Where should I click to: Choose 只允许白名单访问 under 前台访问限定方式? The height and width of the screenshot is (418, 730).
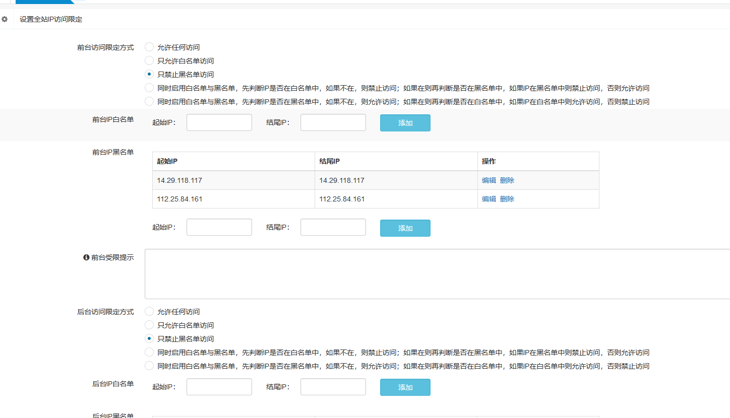[x=149, y=60]
